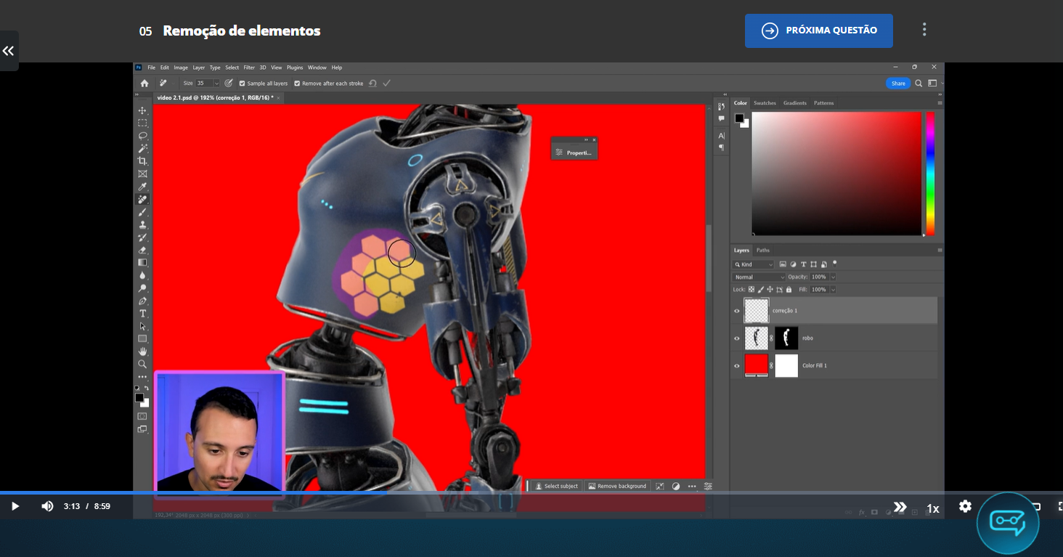Open Photoshop search magnifier icon

919,84
